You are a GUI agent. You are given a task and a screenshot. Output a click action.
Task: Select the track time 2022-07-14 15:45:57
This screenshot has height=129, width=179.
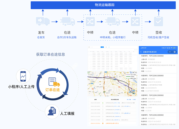pyautogui.click(x=154, y=121)
